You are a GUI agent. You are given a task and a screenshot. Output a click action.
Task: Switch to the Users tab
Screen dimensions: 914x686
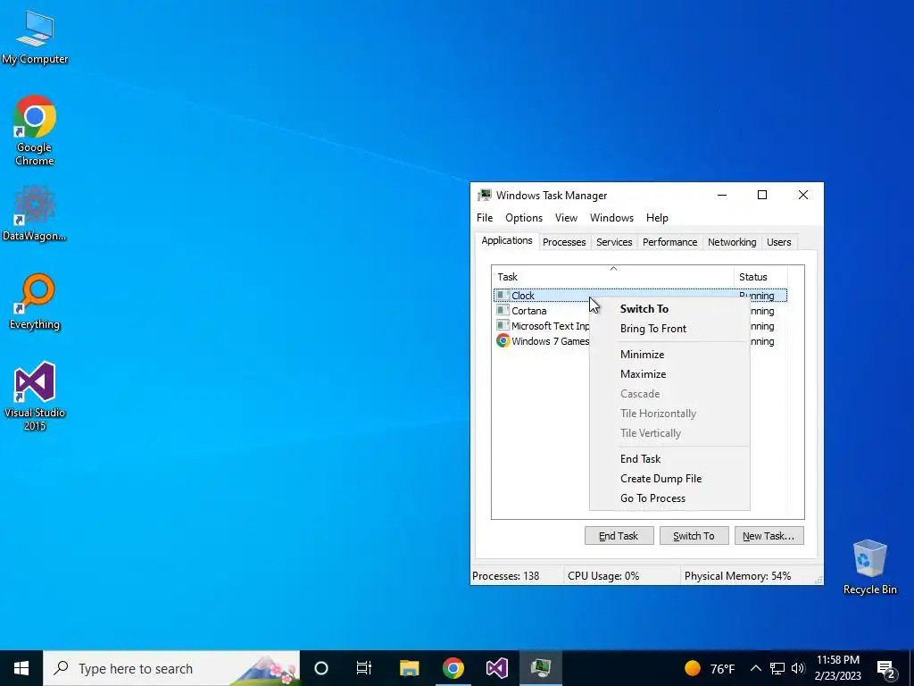click(x=778, y=242)
